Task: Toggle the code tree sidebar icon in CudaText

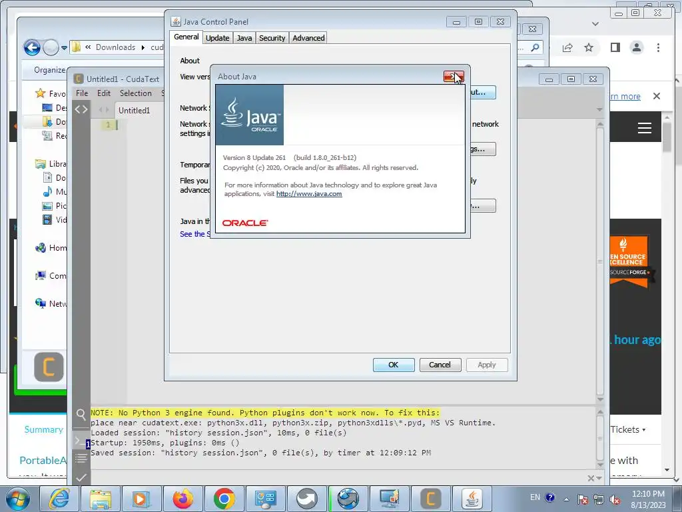Action: (81, 109)
